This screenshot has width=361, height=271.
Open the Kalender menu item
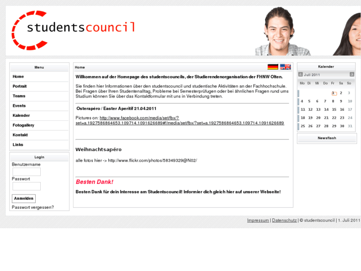click(39, 115)
